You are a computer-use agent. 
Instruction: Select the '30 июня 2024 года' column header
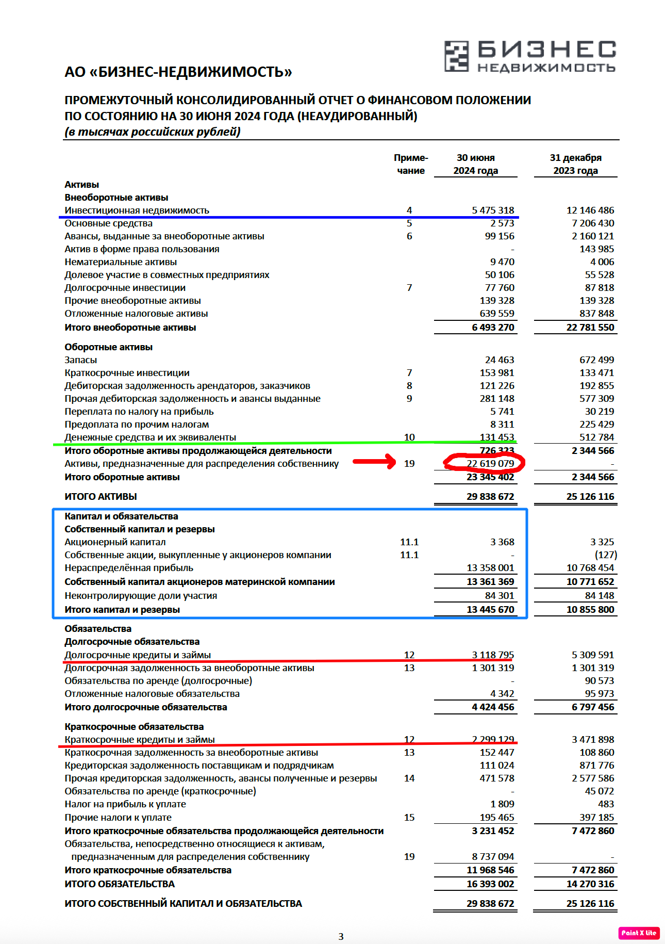(475, 164)
